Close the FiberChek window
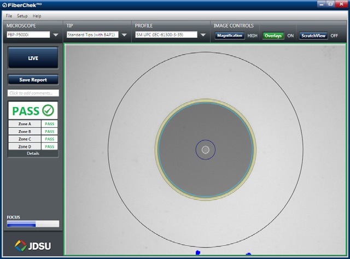 (x=341, y=4)
